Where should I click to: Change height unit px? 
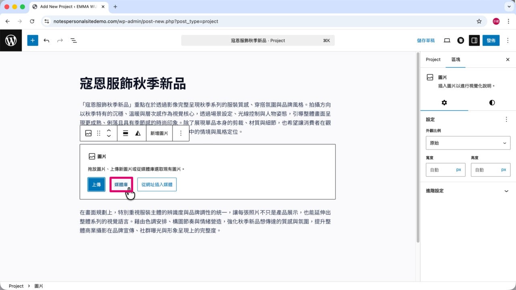504,170
